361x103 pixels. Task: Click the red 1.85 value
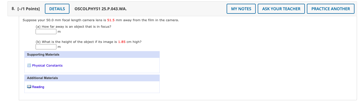[x=122, y=42]
